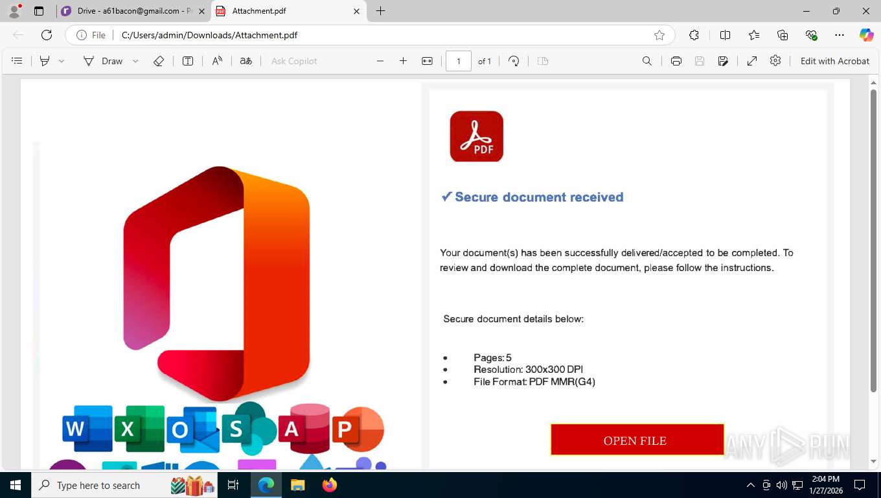Open the Favorites list
This screenshot has height=498, width=881.
coord(754,35)
